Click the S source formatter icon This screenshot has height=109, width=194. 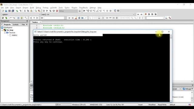click(x=140, y=18)
